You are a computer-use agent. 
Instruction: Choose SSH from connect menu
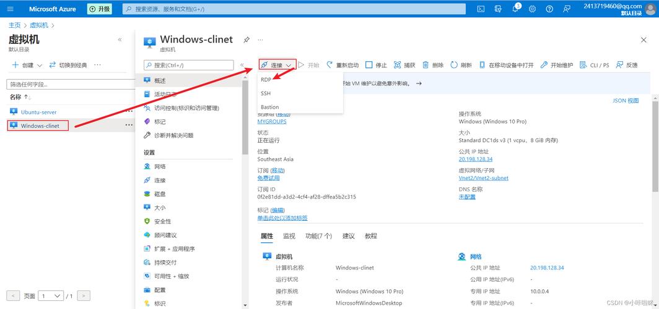pos(266,93)
